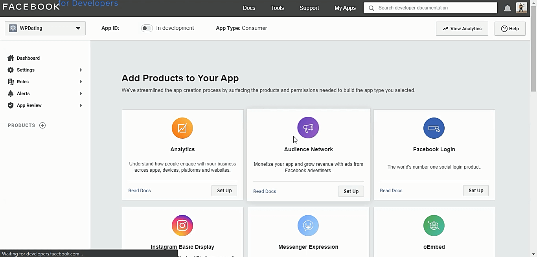Open My Apps in the header
The height and width of the screenshot is (257, 537).
click(x=345, y=8)
